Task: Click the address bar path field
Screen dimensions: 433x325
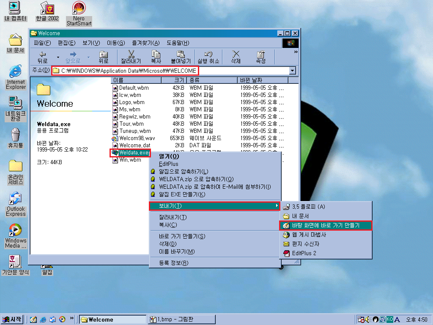Action: click(169, 71)
